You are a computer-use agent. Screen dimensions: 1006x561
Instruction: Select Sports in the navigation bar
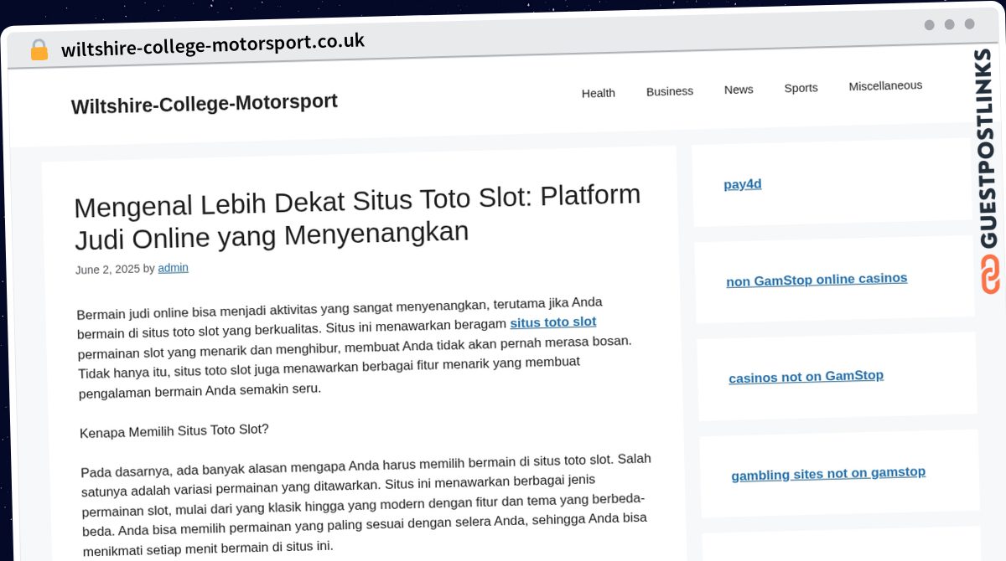801,88
